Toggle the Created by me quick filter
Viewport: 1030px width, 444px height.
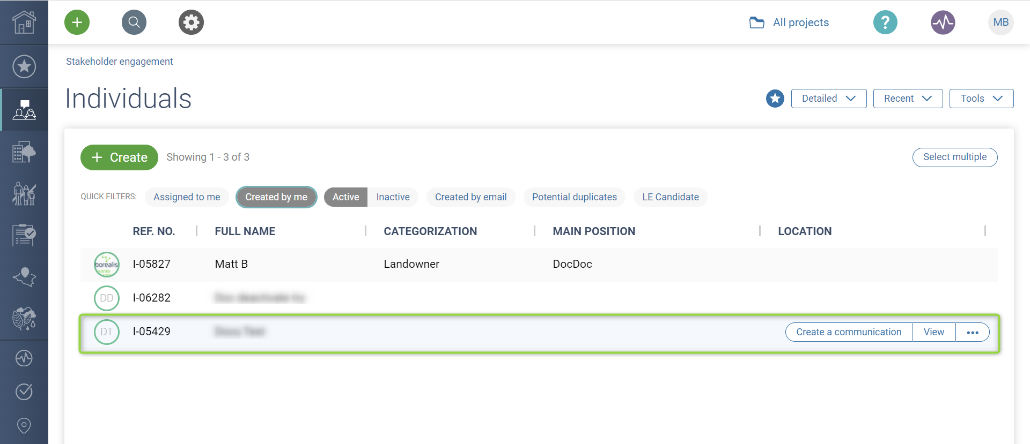[276, 197]
